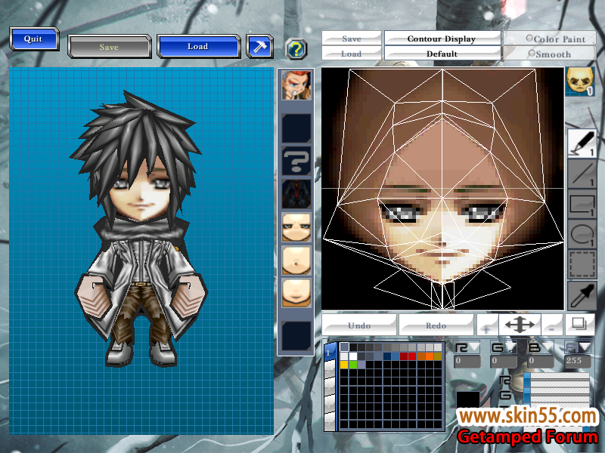Click the G value input field
This screenshot has width=605, height=453.
[504, 361]
